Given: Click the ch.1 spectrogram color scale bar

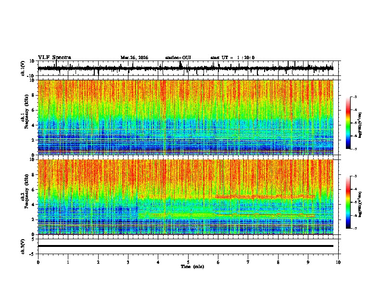Looking at the screenshot, I should point(348,122).
